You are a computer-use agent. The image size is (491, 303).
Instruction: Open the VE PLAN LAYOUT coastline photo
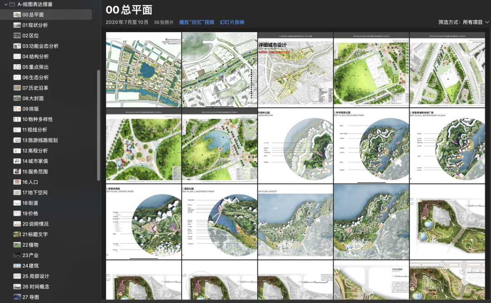coord(296,222)
